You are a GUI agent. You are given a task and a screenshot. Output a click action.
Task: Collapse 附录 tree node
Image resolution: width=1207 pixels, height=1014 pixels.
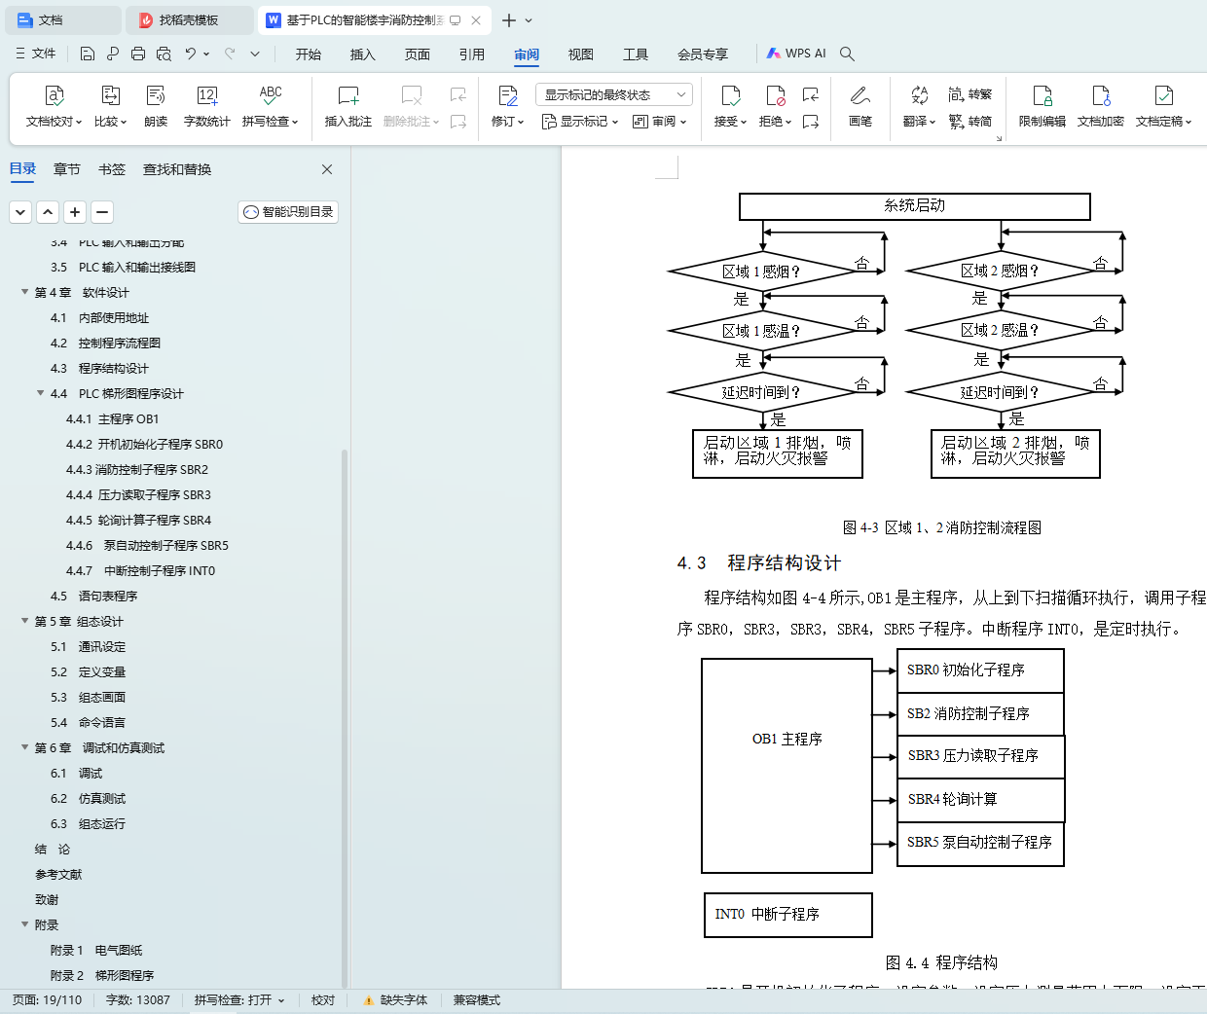point(25,924)
